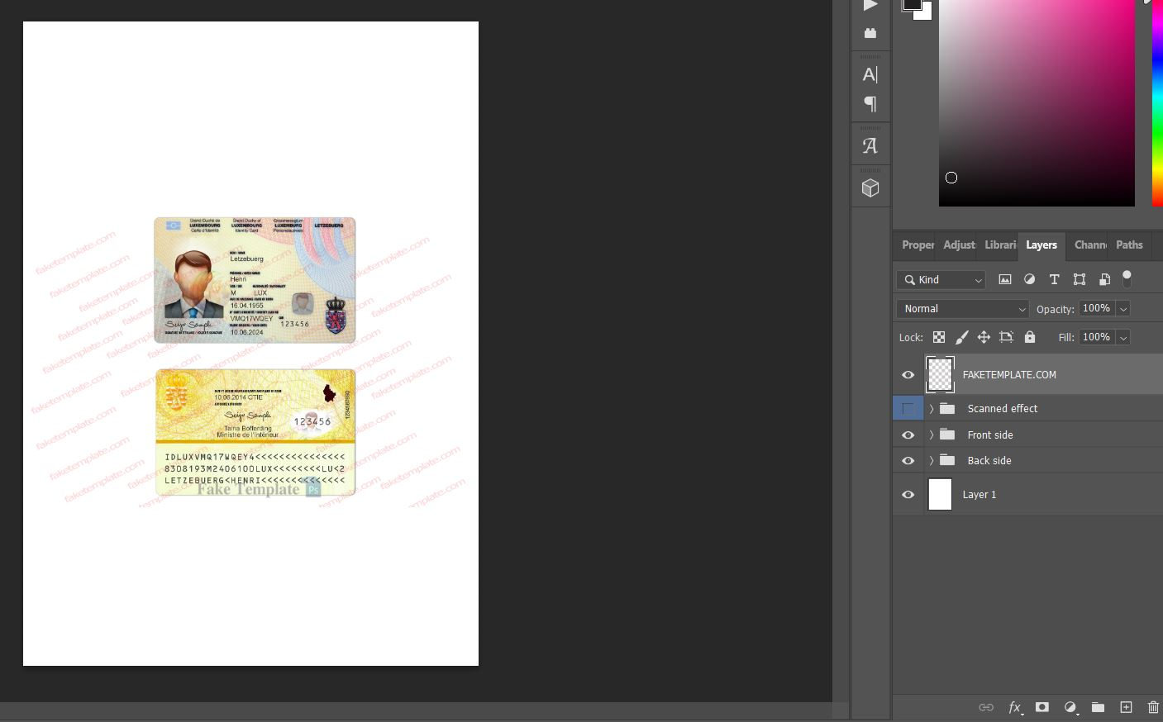Open the blend mode dropdown showing Normal
This screenshot has height=722, width=1163.
pos(961,308)
